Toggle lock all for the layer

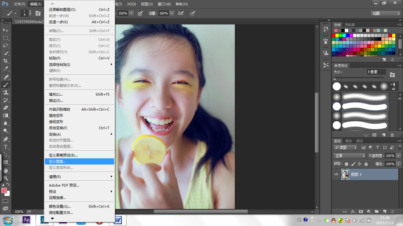pyautogui.click(x=366, y=164)
